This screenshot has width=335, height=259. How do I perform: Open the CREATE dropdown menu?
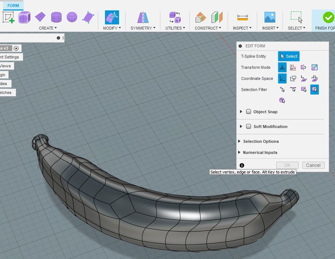coord(48,28)
